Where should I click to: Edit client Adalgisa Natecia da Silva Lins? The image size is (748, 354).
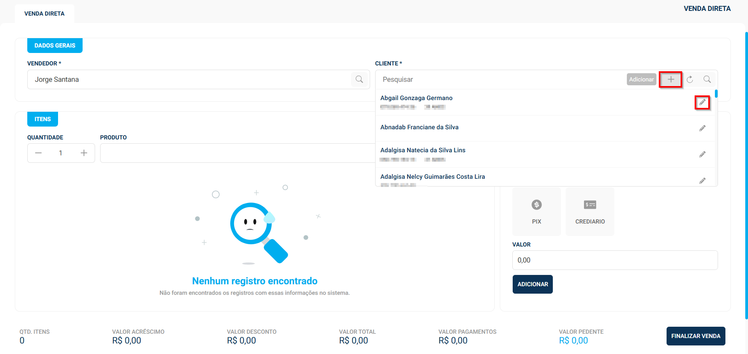702,154
